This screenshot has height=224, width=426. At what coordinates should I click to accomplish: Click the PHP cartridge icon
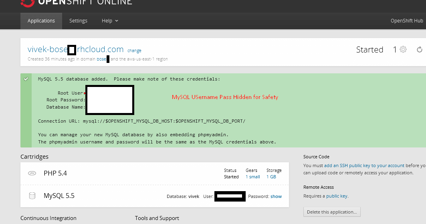point(32,173)
